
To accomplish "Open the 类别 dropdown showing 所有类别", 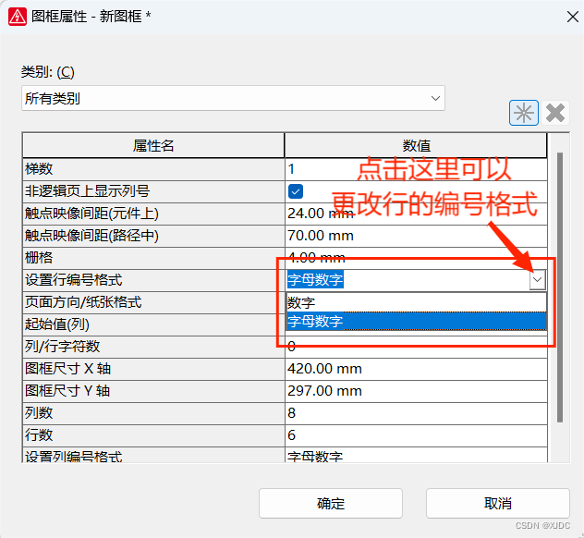I will coord(233,98).
